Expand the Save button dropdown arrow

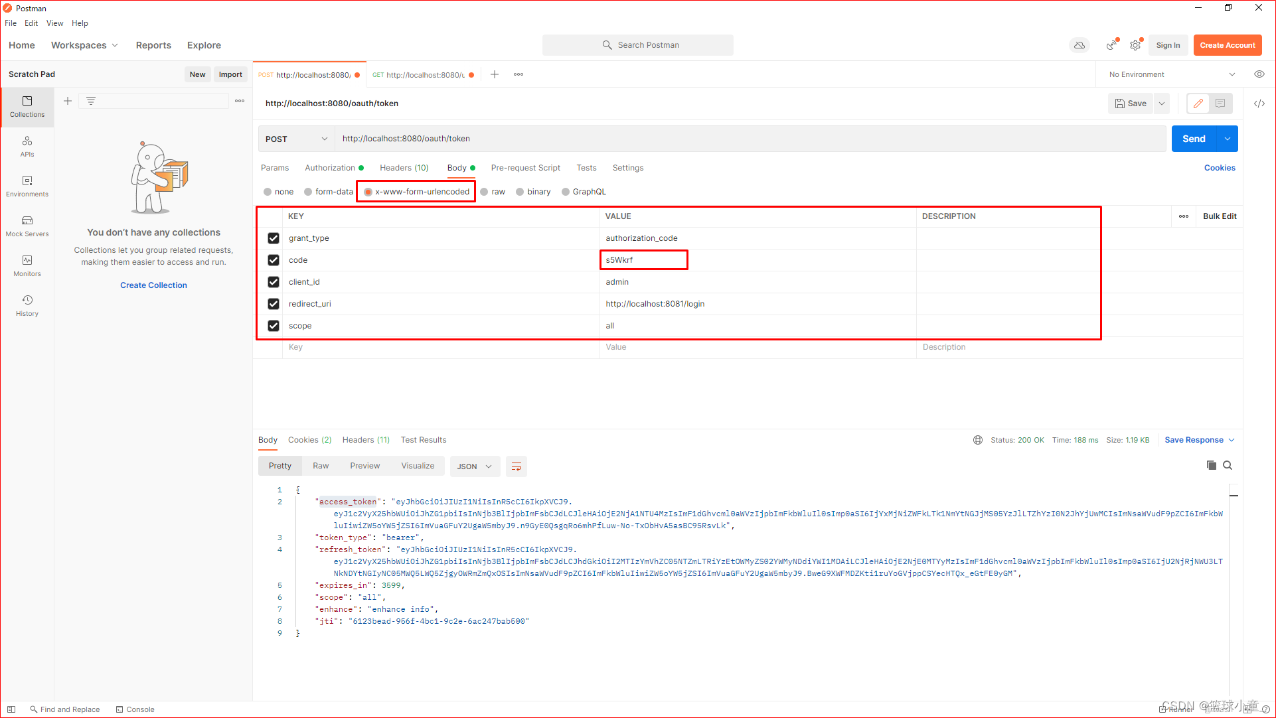coord(1162,104)
